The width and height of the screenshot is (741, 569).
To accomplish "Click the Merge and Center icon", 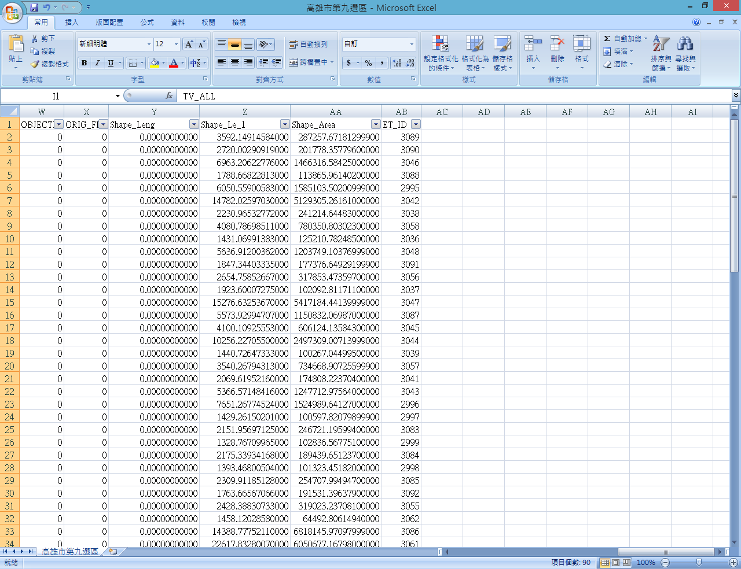I will pyautogui.click(x=294, y=62).
